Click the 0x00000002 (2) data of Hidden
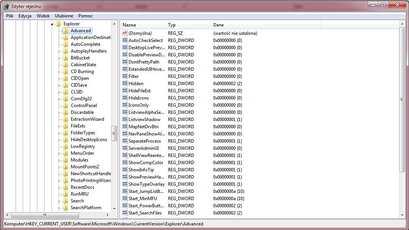 (x=227, y=84)
